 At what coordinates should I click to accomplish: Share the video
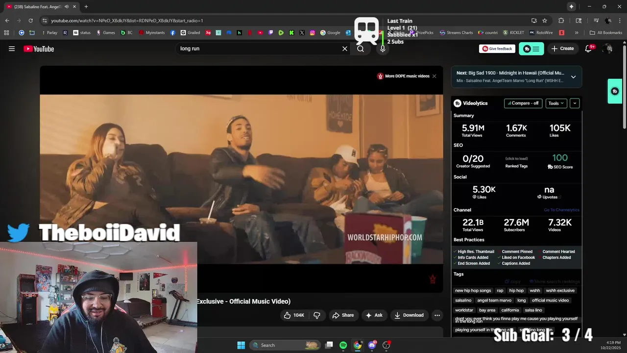(343, 315)
